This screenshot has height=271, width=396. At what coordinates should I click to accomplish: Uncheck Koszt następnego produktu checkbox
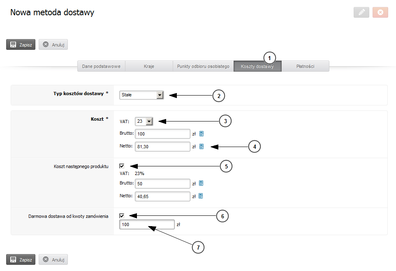pyautogui.click(x=122, y=166)
